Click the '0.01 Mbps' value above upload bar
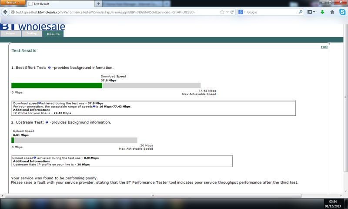 click(x=20, y=135)
